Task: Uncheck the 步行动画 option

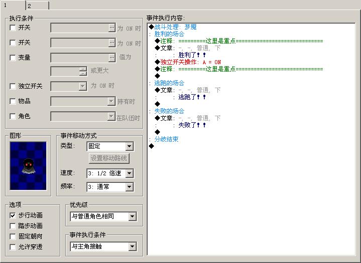Action: [x=13, y=215]
